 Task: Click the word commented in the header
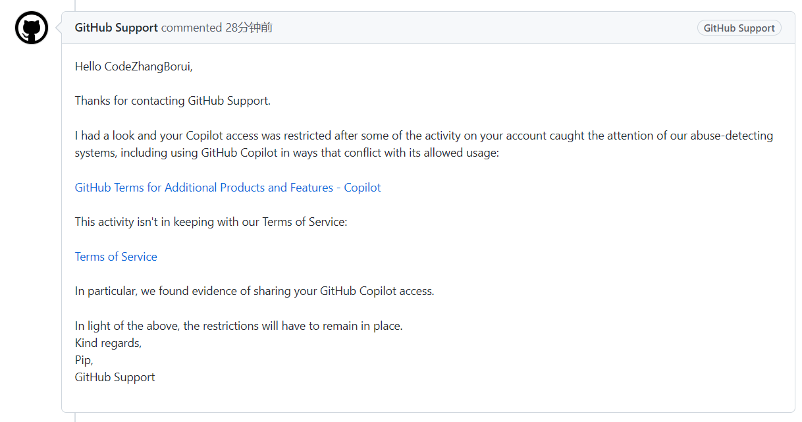point(192,28)
